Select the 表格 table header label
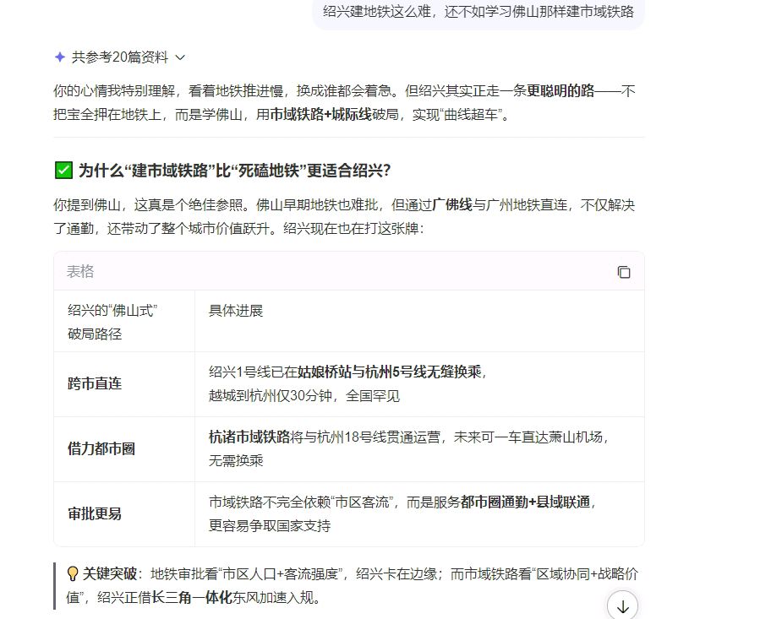Viewport: 760px width, 619px height. [x=80, y=272]
